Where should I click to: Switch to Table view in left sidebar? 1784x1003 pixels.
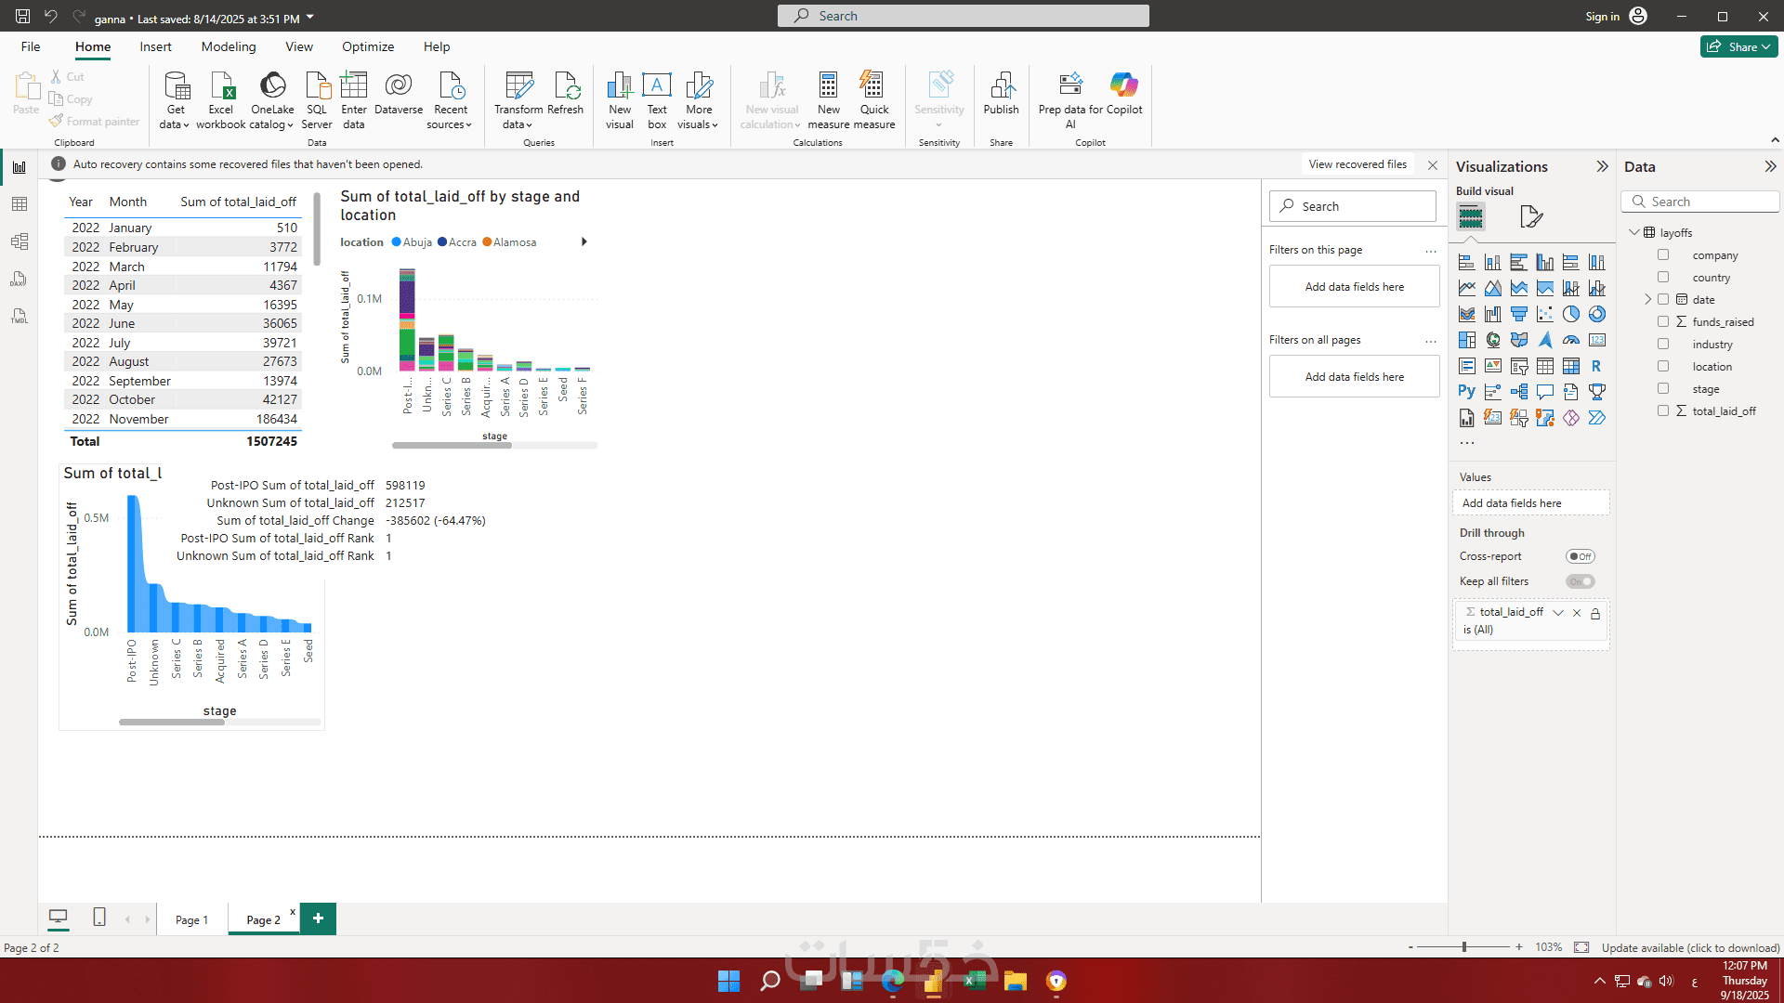(x=20, y=204)
